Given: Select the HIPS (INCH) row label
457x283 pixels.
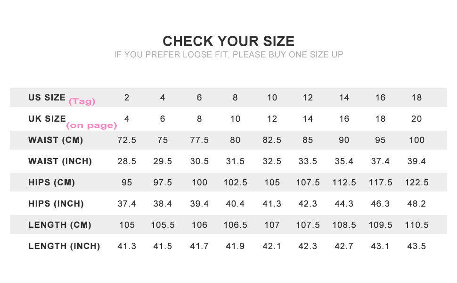Looking at the screenshot, I should 56,204.
